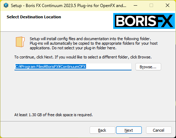Open the Browse folder dialog
This screenshot has width=176, height=138.
[x=148, y=67]
